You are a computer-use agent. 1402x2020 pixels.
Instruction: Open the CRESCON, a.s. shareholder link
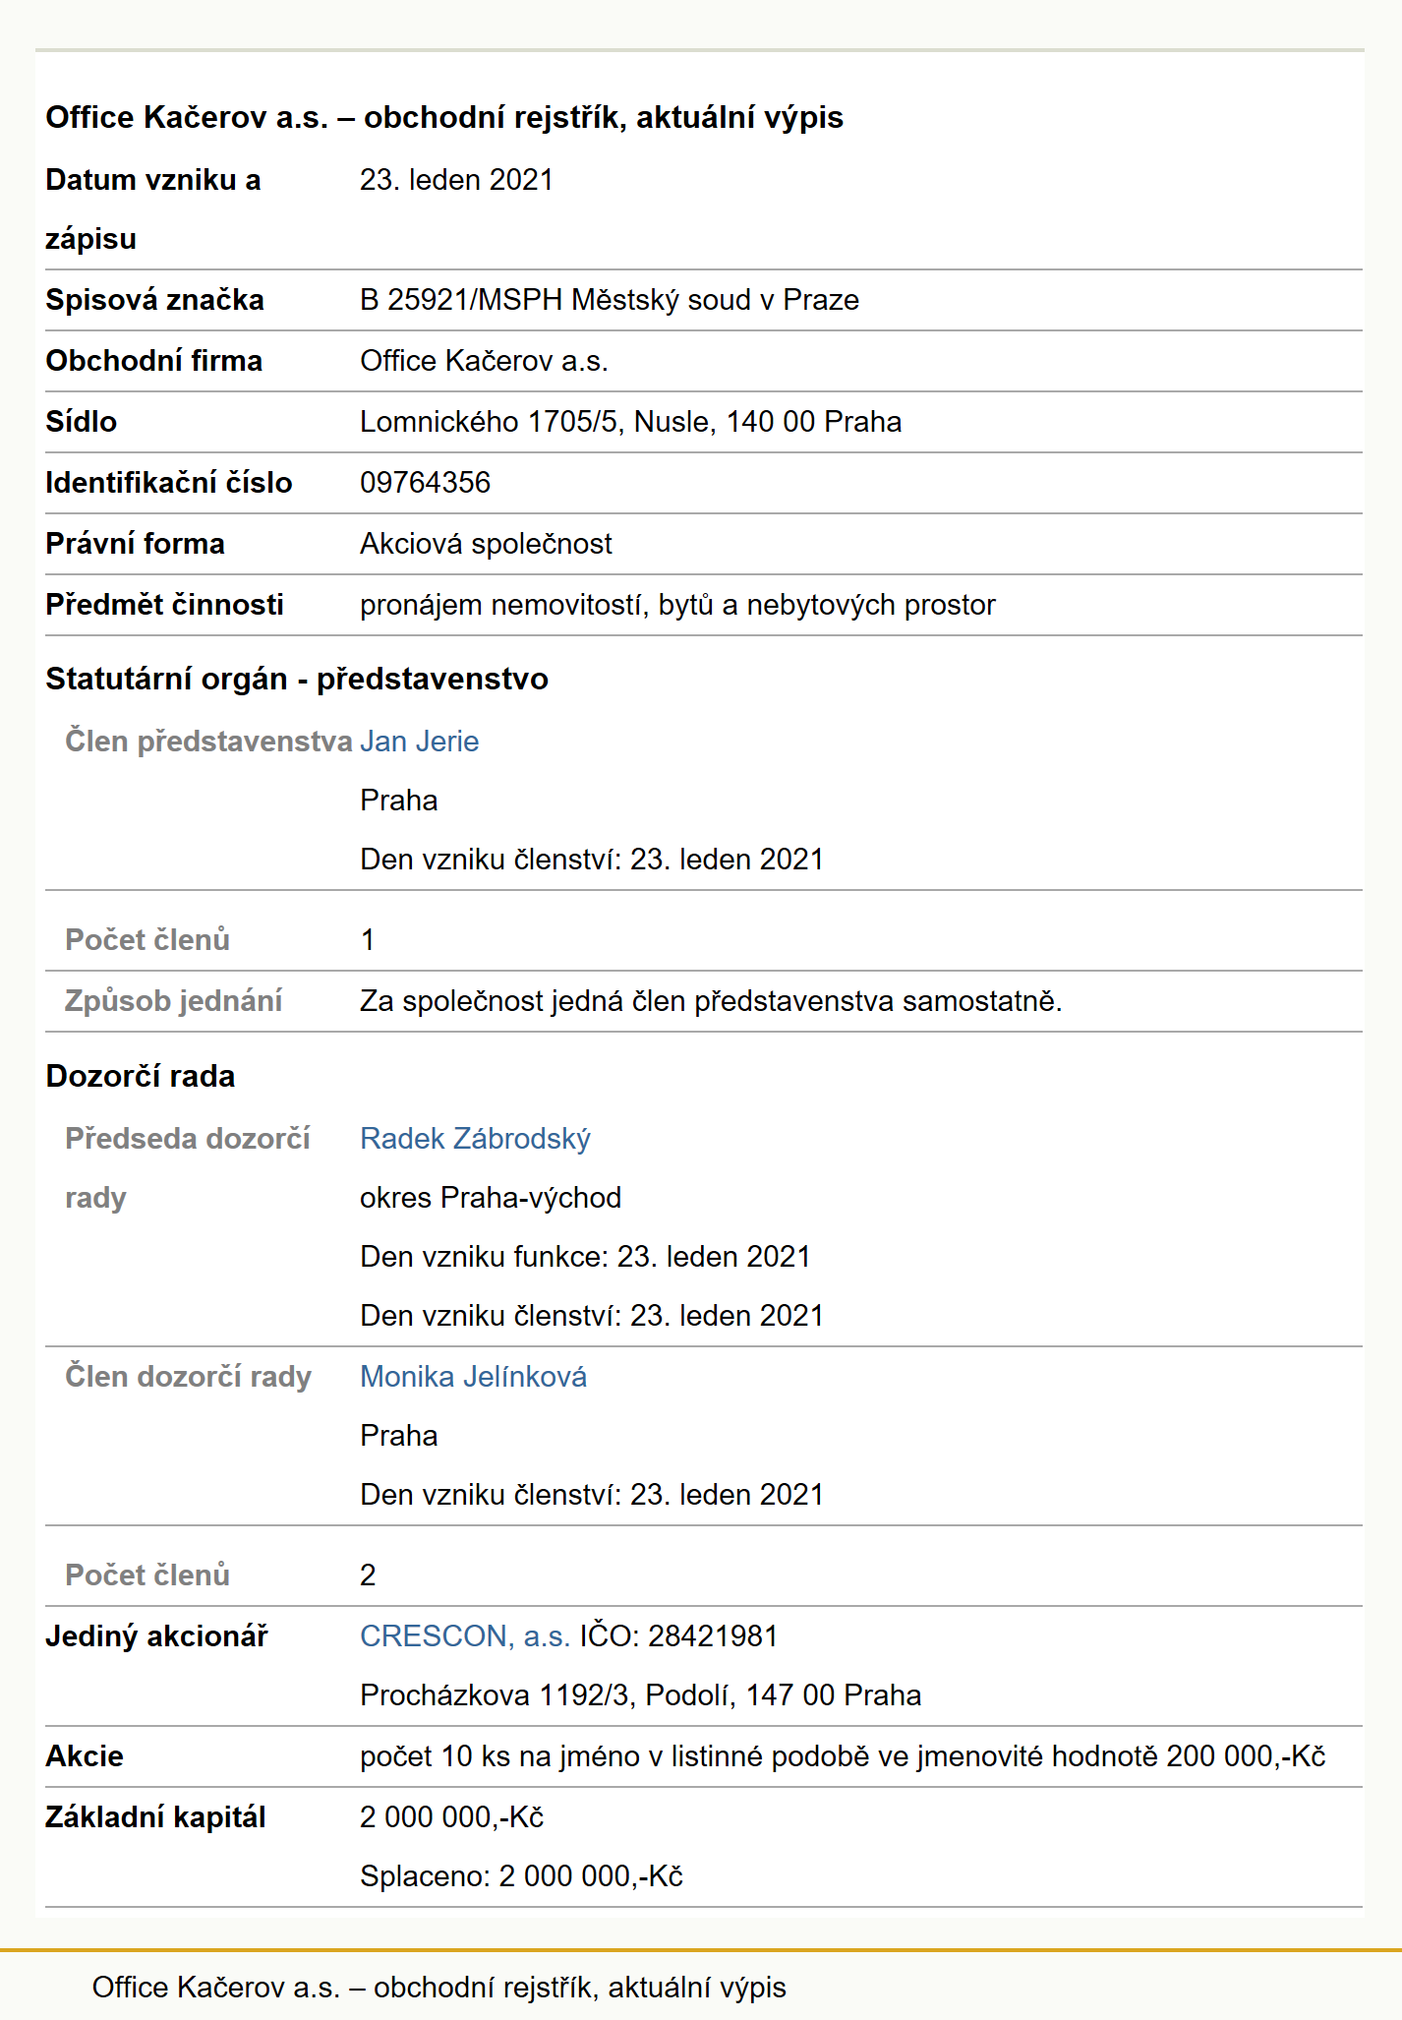pos(465,1636)
